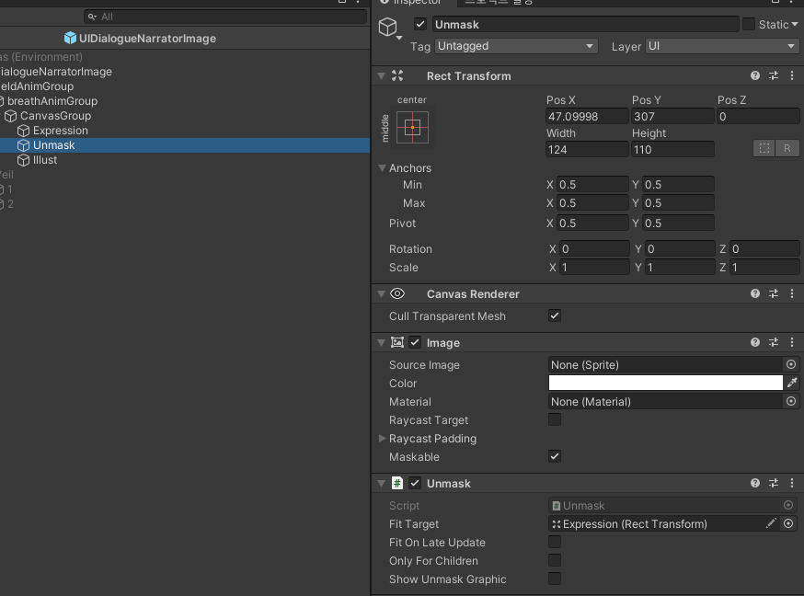This screenshot has height=596, width=804.
Task: Open Unmask component more options menu
Action: [792, 483]
